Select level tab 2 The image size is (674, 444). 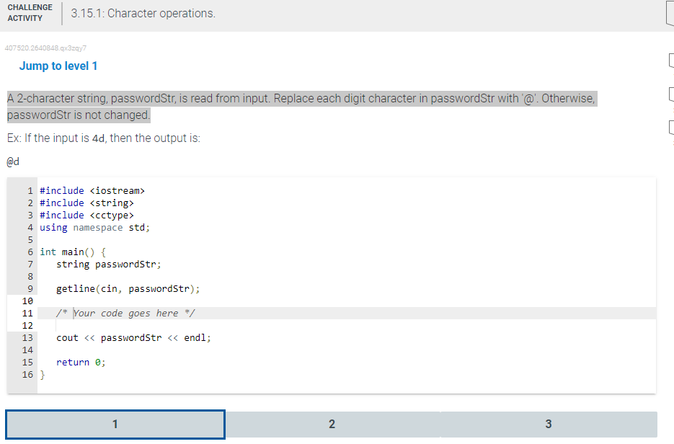coord(332,425)
